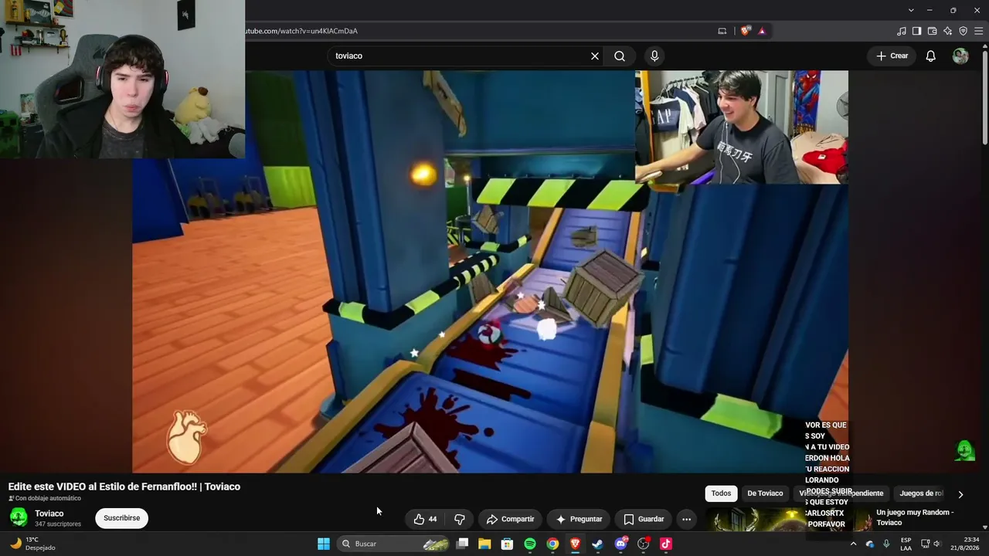The width and height of the screenshot is (989, 556).
Task: Open Brave VPN shield icon
Action: (963, 31)
